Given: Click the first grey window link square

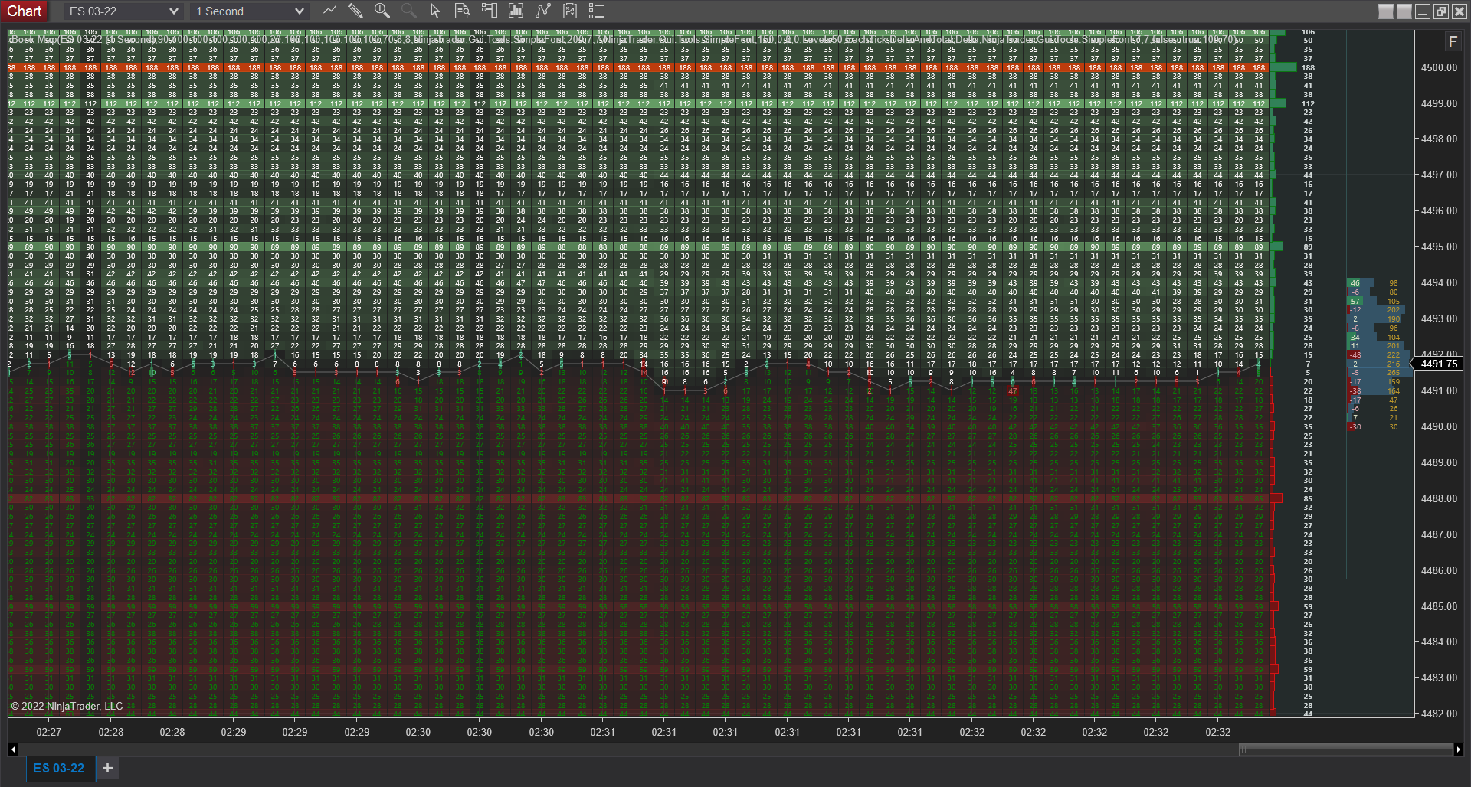Looking at the screenshot, I should [x=1386, y=11].
